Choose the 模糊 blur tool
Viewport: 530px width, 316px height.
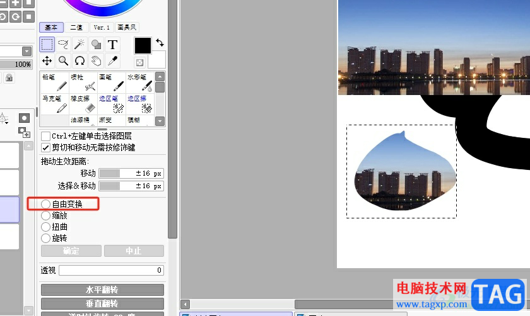140,120
